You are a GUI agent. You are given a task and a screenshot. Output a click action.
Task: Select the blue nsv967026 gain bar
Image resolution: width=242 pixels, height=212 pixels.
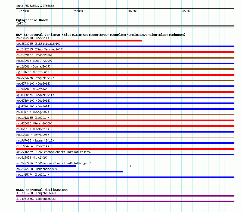[125, 143]
